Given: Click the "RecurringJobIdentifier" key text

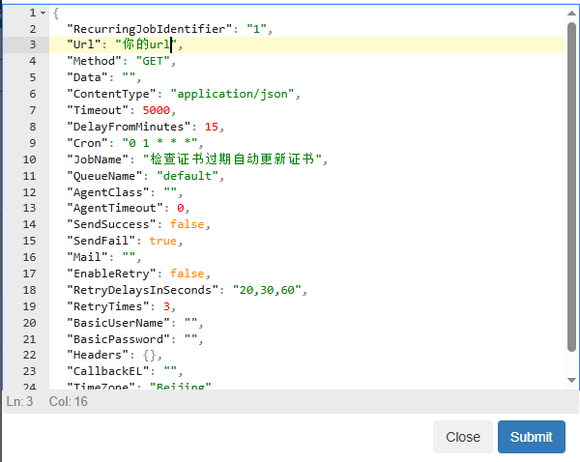Looking at the screenshot, I should pyautogui.click(x=150, y=29).
